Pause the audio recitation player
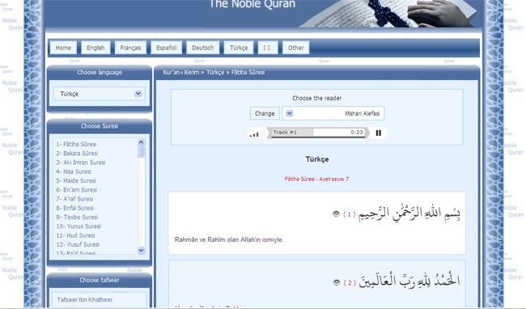Image resolution: width=526 pixels, height=309 pixels. point(379,133)
